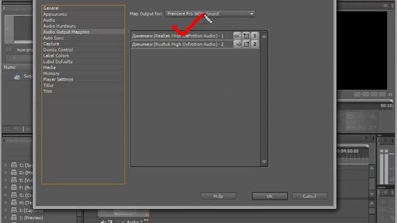Click the channel 1 icon on Realtek row 1

click(255, 36)
